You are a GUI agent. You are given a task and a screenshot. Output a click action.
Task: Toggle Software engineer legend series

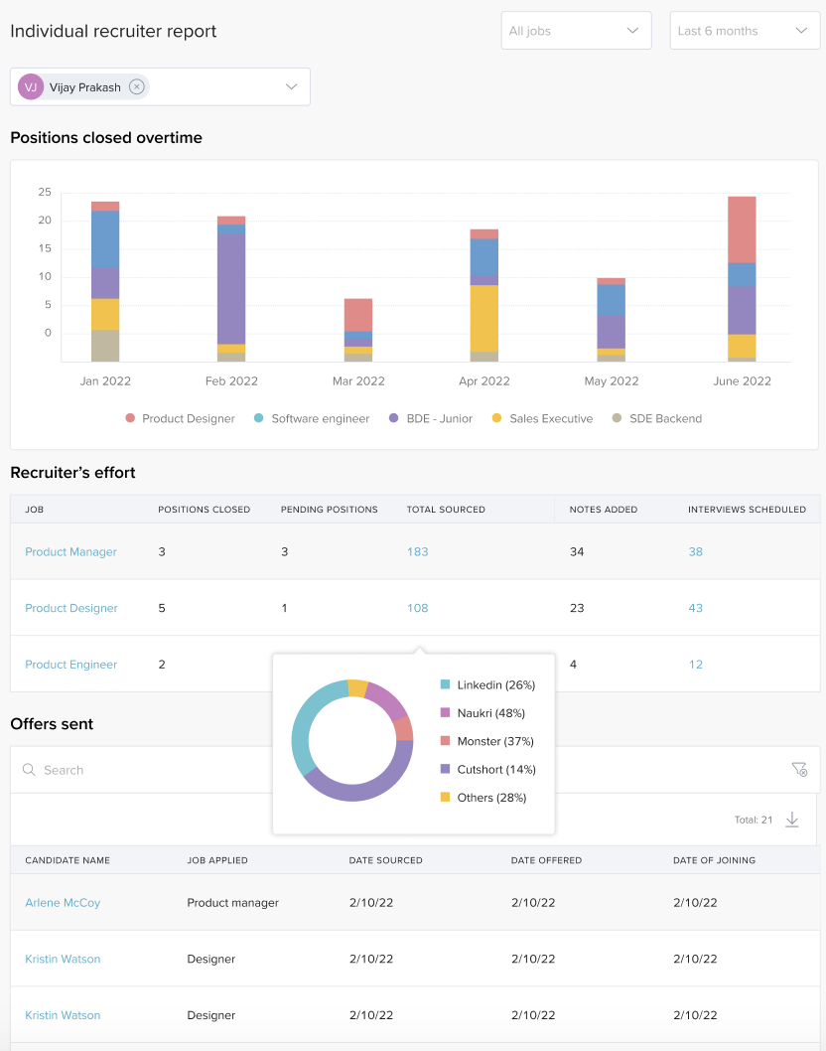click(311, 419)
